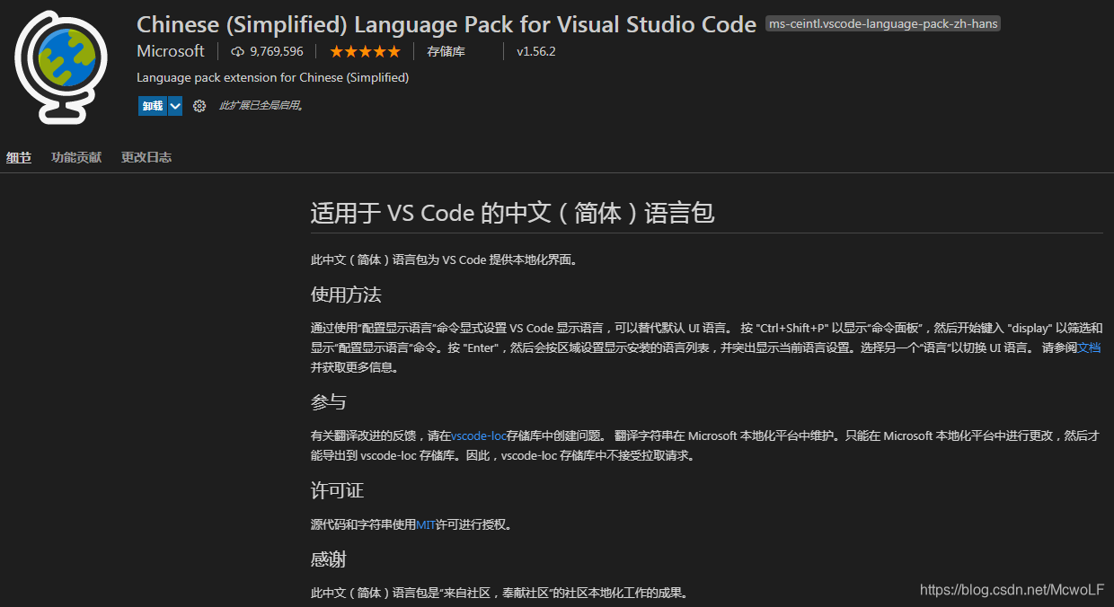Screen dimensions: 1114x607
Task: Click the 感谢 heading
Action: click(328, 559)
